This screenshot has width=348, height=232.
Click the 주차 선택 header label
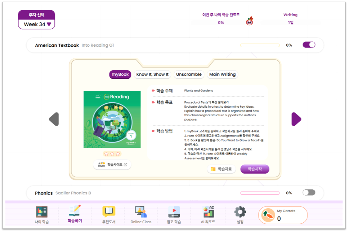[x=36, y=15]
